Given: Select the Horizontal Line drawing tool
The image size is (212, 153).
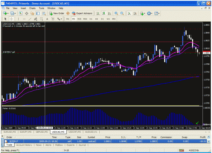Looking at the screenshot, I should 24,19.
